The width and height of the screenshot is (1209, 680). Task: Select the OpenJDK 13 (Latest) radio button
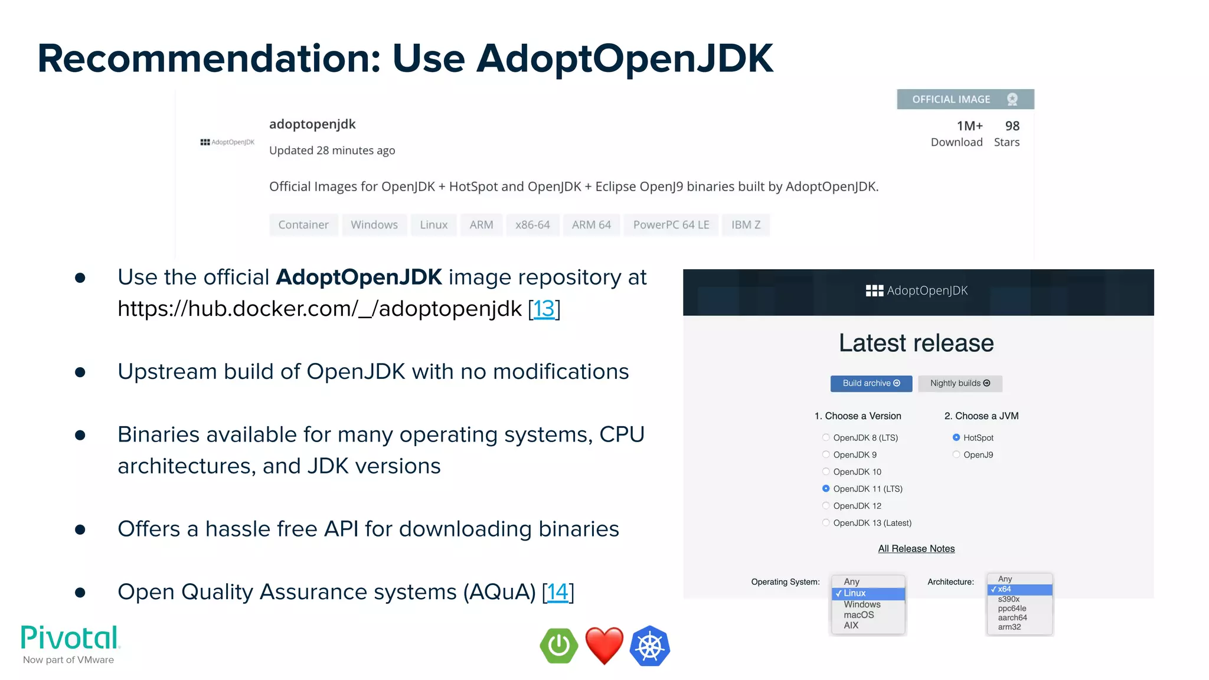pos(826,523)
